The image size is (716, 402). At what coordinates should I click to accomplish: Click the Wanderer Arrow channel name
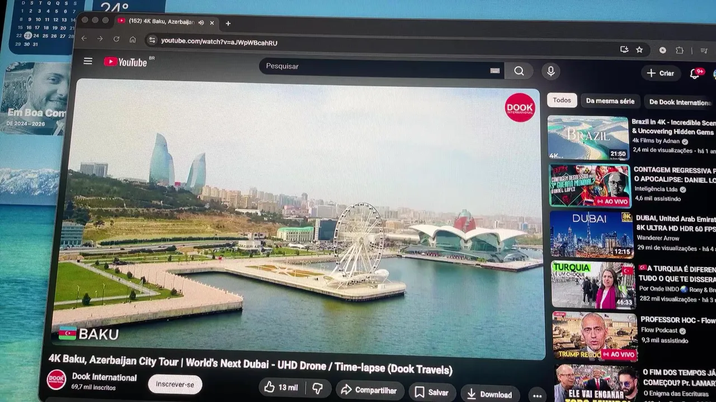coord(658,238)
